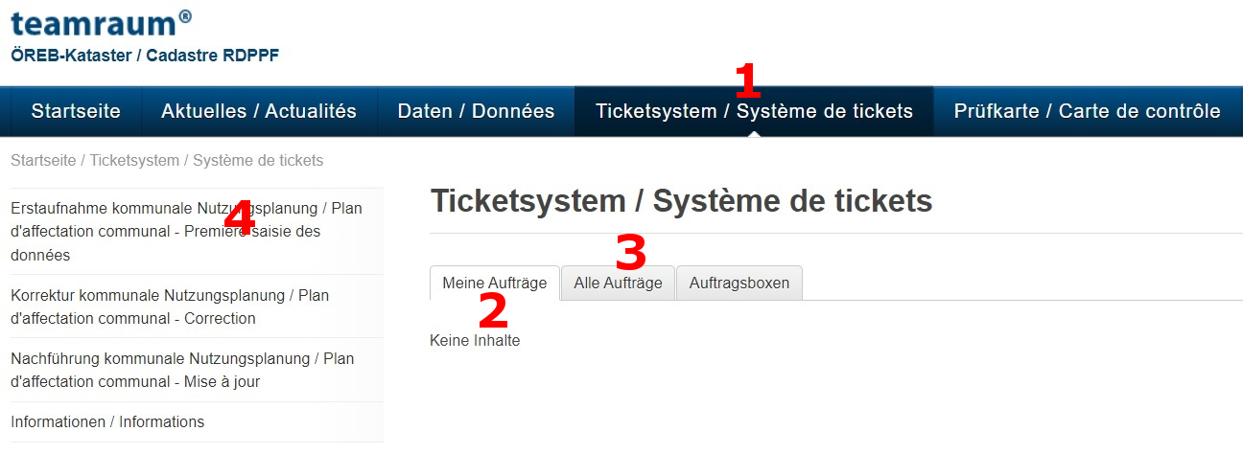1243x454 pixels.
Task: Click the Ticketsystem / Système de tickets breadcrumb entry
Action: [x=206, y=160]
